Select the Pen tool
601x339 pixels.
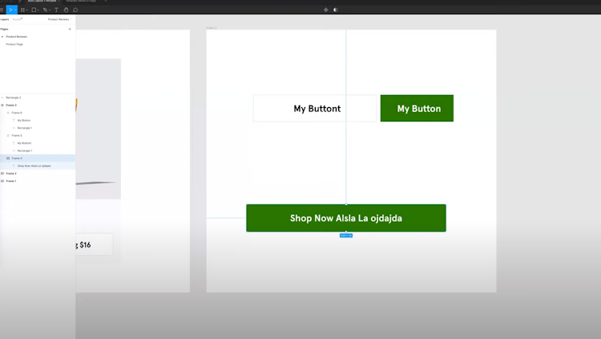click(45, 10)
